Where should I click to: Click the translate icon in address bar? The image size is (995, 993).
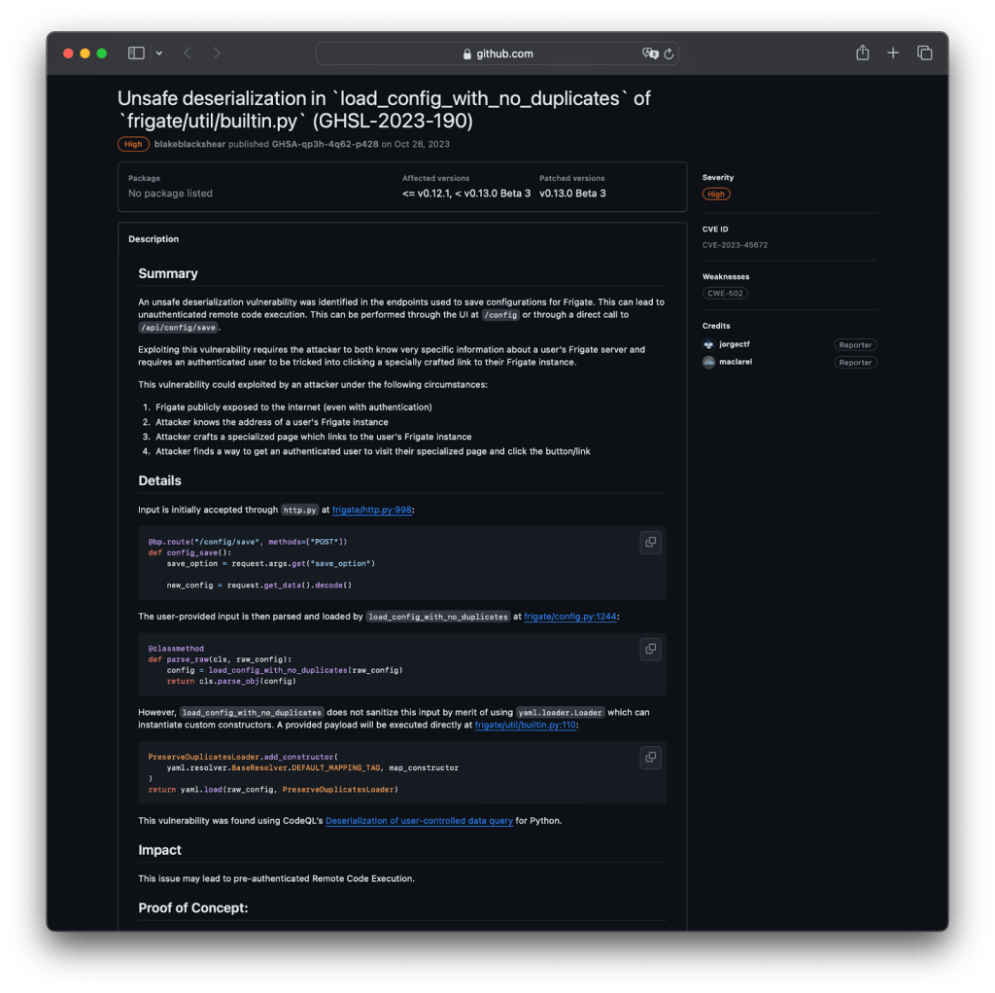click(650, 53)
